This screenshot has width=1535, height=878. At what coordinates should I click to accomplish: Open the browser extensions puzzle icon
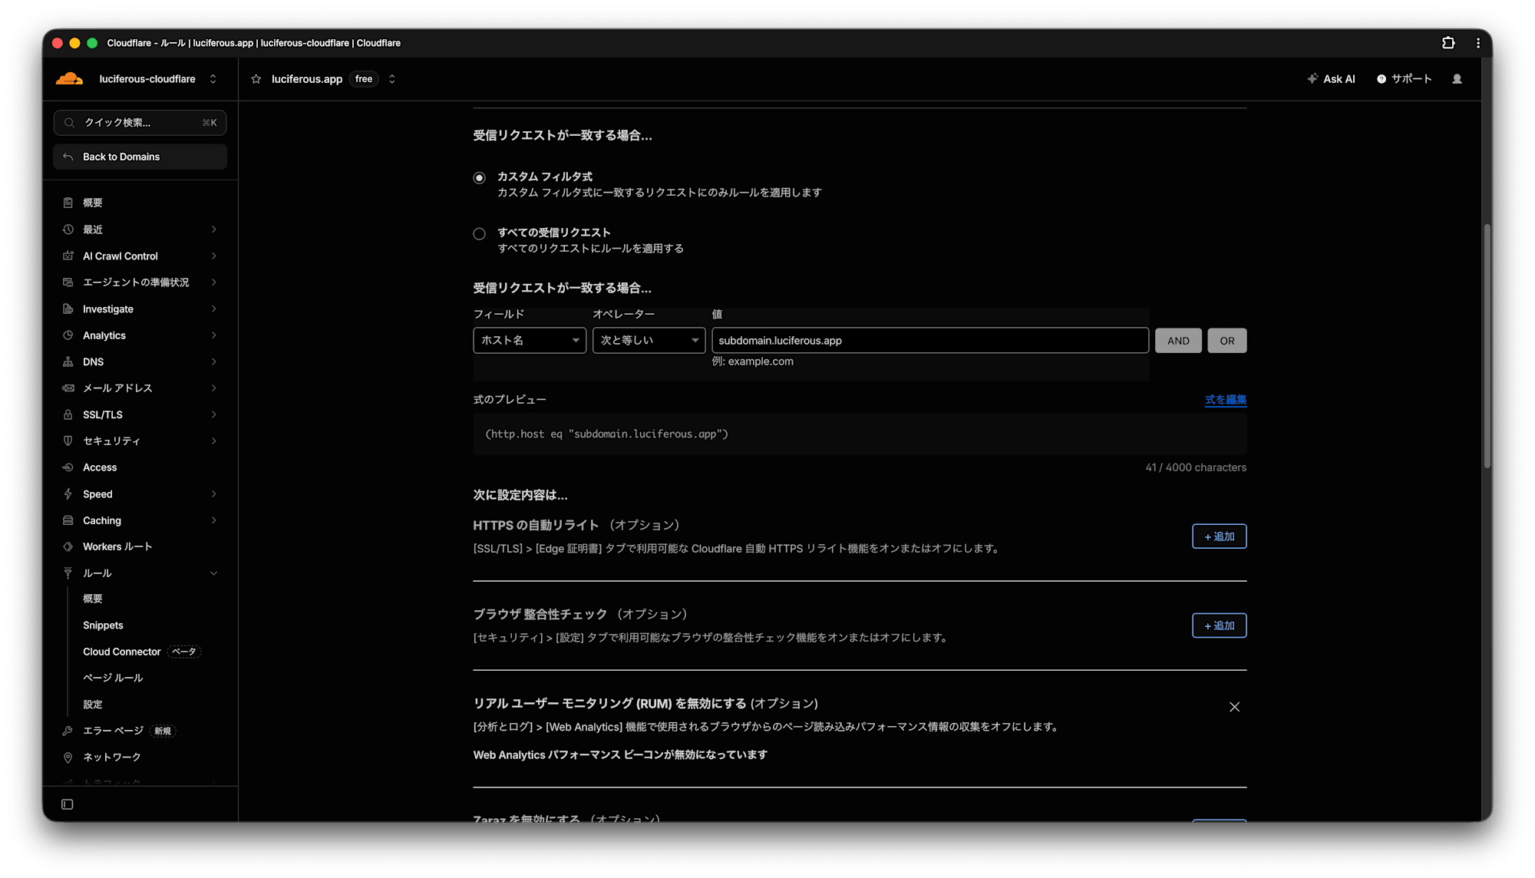(1448, 43)
